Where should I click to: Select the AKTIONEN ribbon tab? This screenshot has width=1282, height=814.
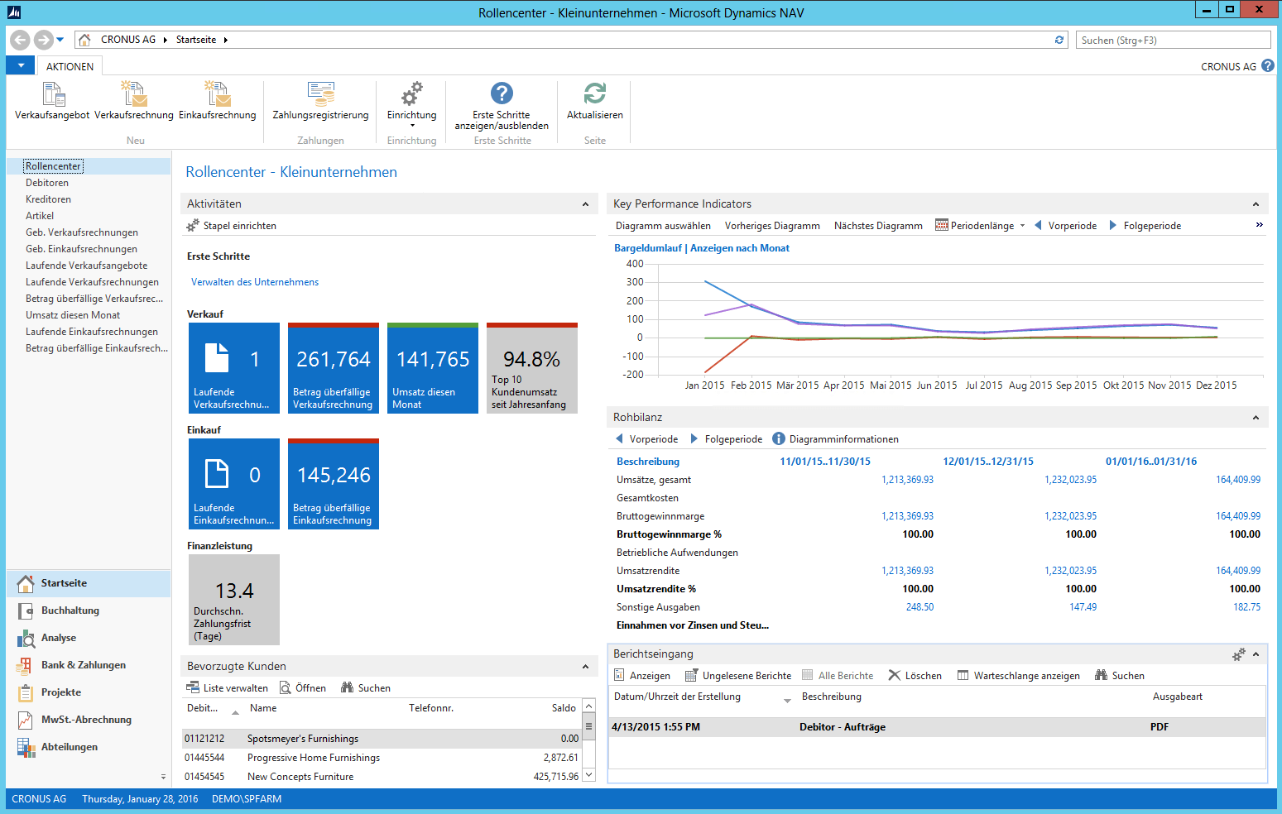pyautogui.click(x=70, y=66)
